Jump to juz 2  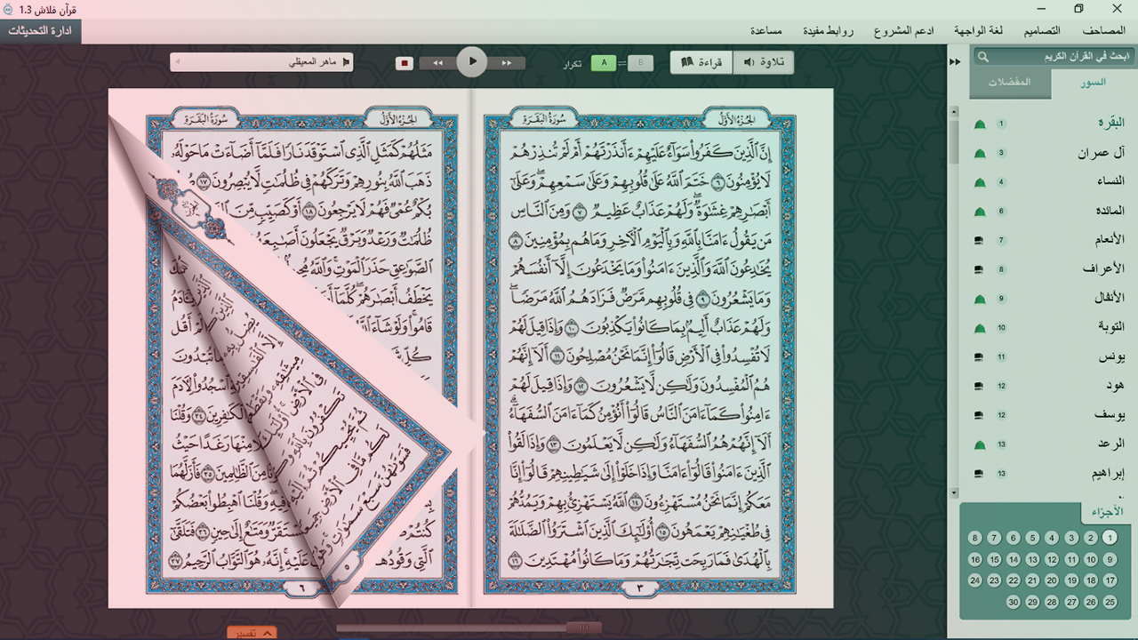(x=1090, y=538)
